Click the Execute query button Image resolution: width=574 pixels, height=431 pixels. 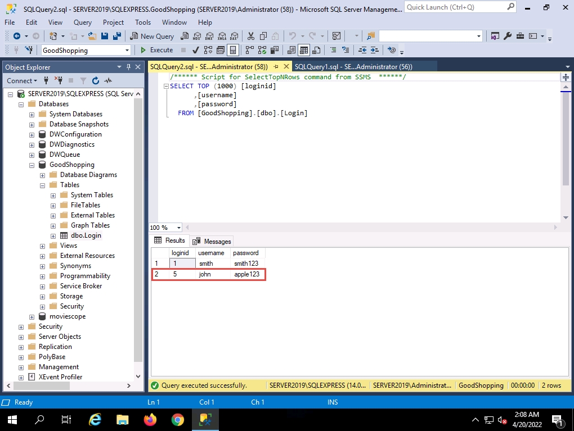[156, 50]
